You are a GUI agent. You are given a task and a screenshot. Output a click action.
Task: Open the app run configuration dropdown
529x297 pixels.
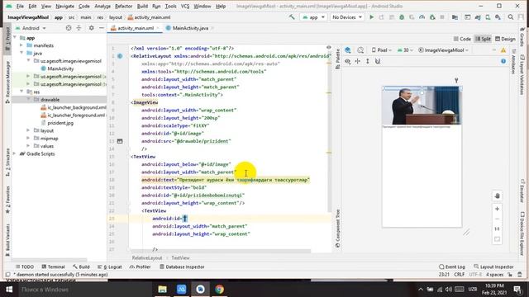click(313, 17)
